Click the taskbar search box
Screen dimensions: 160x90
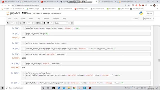point(23,88)
